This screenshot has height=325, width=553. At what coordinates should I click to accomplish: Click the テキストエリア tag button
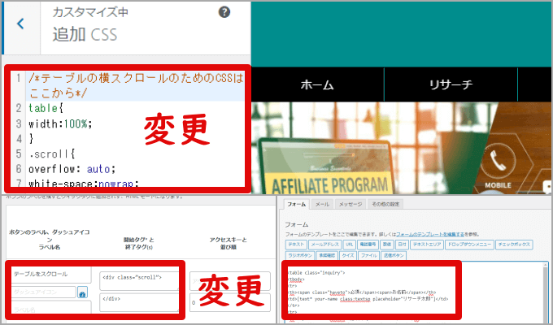426,245
